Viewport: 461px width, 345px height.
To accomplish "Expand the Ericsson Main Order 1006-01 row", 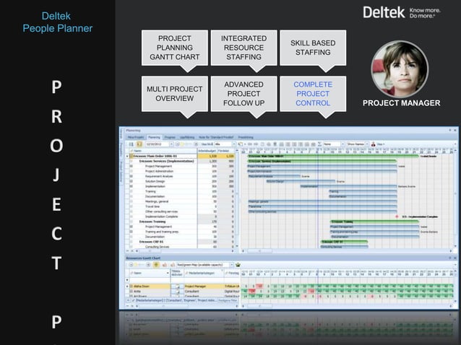I will point(127,156).
